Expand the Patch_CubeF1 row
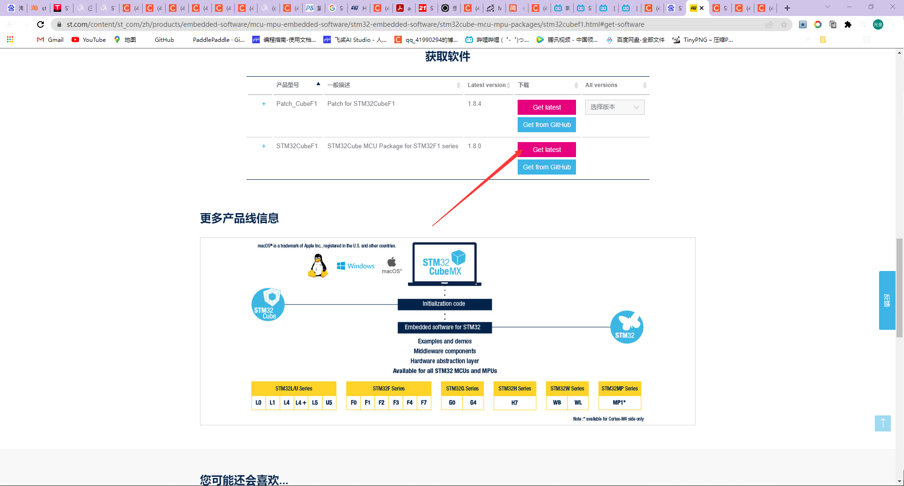 (264, 104)
